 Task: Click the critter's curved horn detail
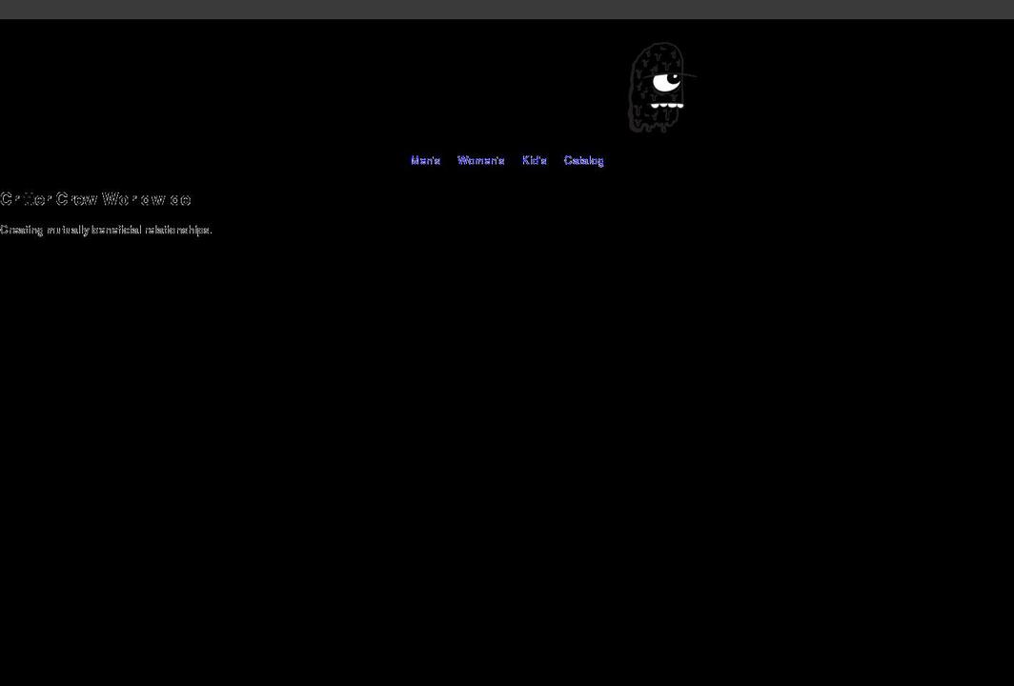pyautogui.click(x=688, y=74)
